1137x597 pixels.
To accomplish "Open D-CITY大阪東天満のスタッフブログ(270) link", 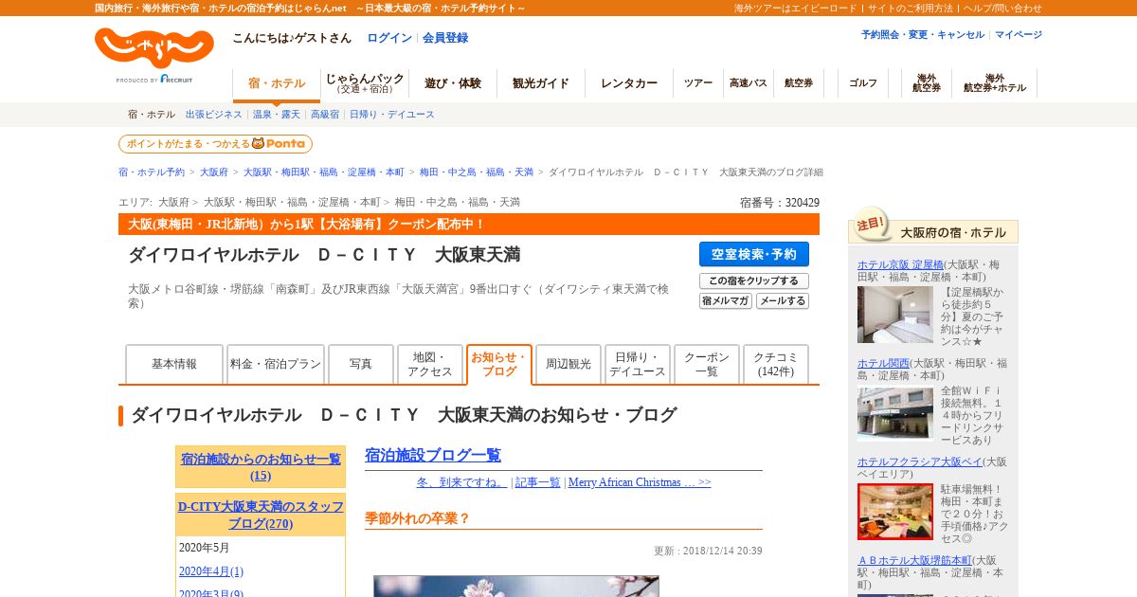I will (x=261, y=515).
